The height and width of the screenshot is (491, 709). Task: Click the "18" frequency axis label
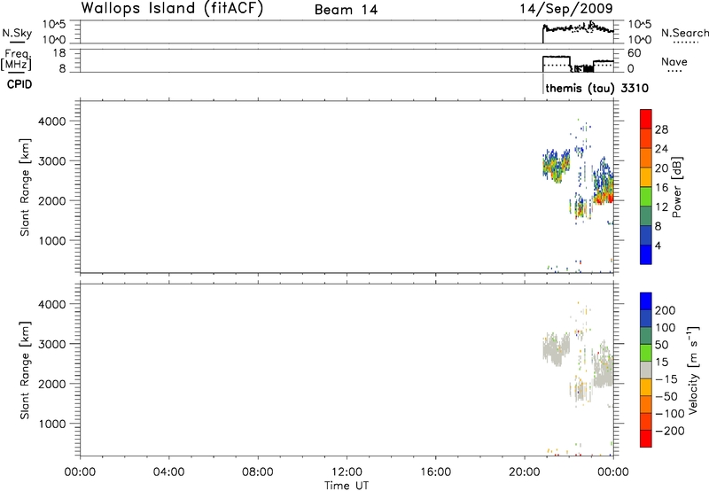[59, 53]
